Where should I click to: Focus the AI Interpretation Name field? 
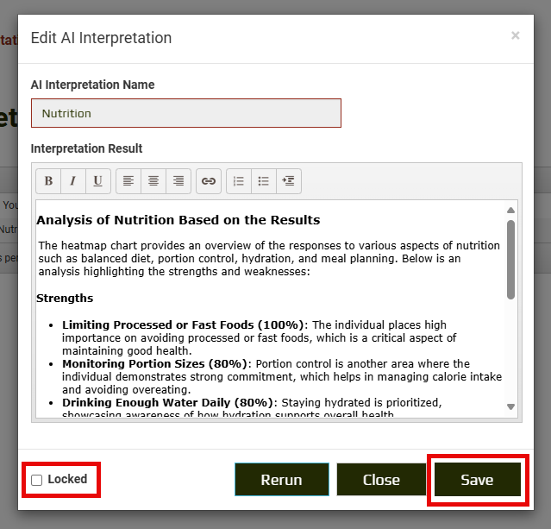pyautogui.click(x=186, y=113)
